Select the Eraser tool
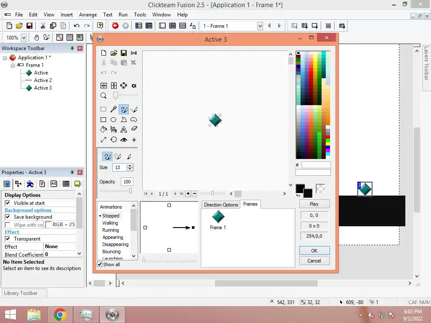The height and width of the screenshot is (323, 431). pyautogui.click(x=134, y=129)
